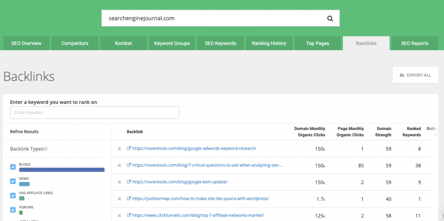Open clickfunnels top-7-affiliate-networks link
444x221 pixels.
click(x=198, y=215)
